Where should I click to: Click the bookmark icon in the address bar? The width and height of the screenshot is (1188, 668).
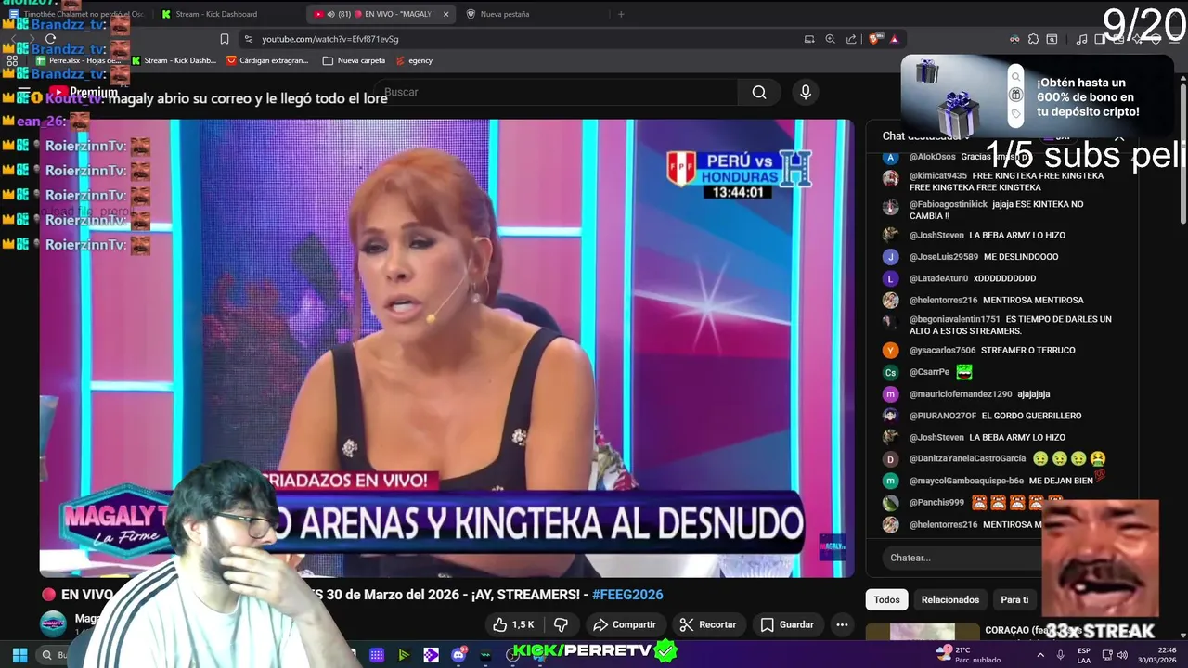(224, 39)
